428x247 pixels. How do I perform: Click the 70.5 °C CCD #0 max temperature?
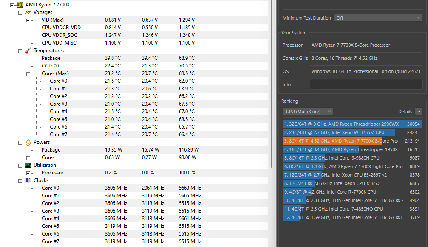pos(187,66)
